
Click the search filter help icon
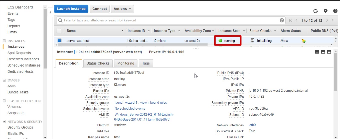tap(282, 20)
